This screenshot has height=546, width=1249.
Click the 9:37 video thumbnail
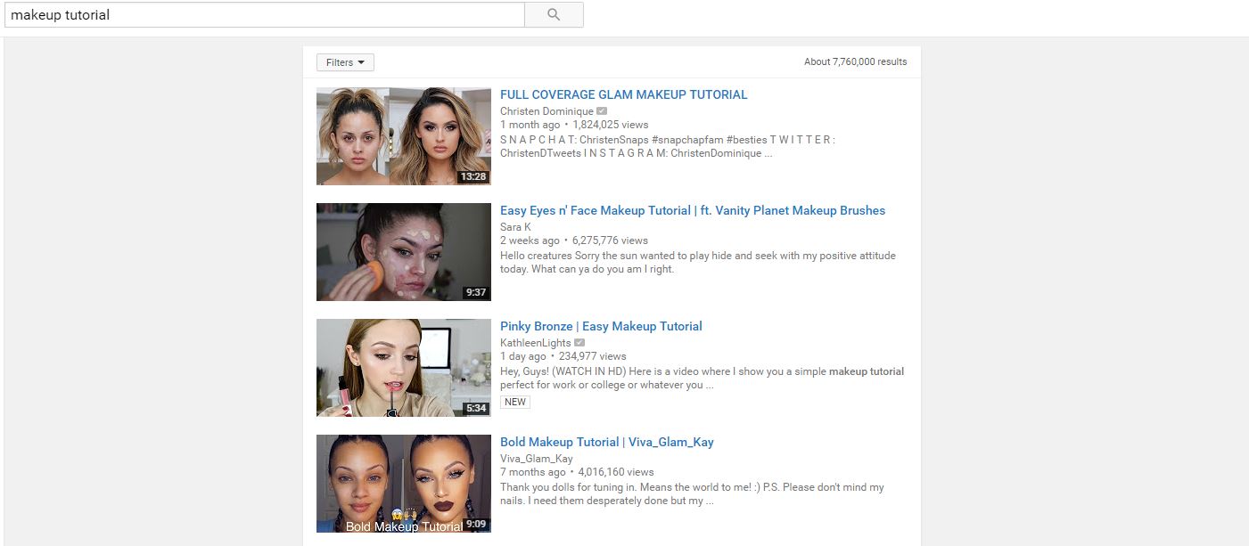(x=404, y=252)
